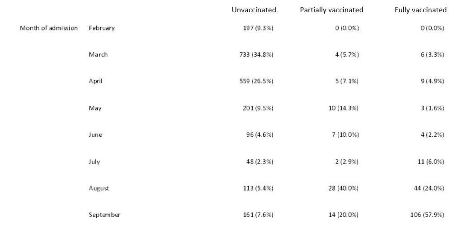Image resolution: width=463 pixels, height=243 pixels.
Task: Click the 197 (9.3%) unvaccinated February cell
Action: pyautogui.click(x=258, y=28)
